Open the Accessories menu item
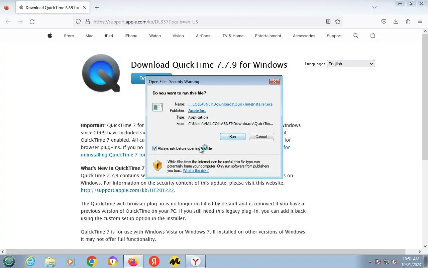The image size is (428, 268). [x=304, y=36]
